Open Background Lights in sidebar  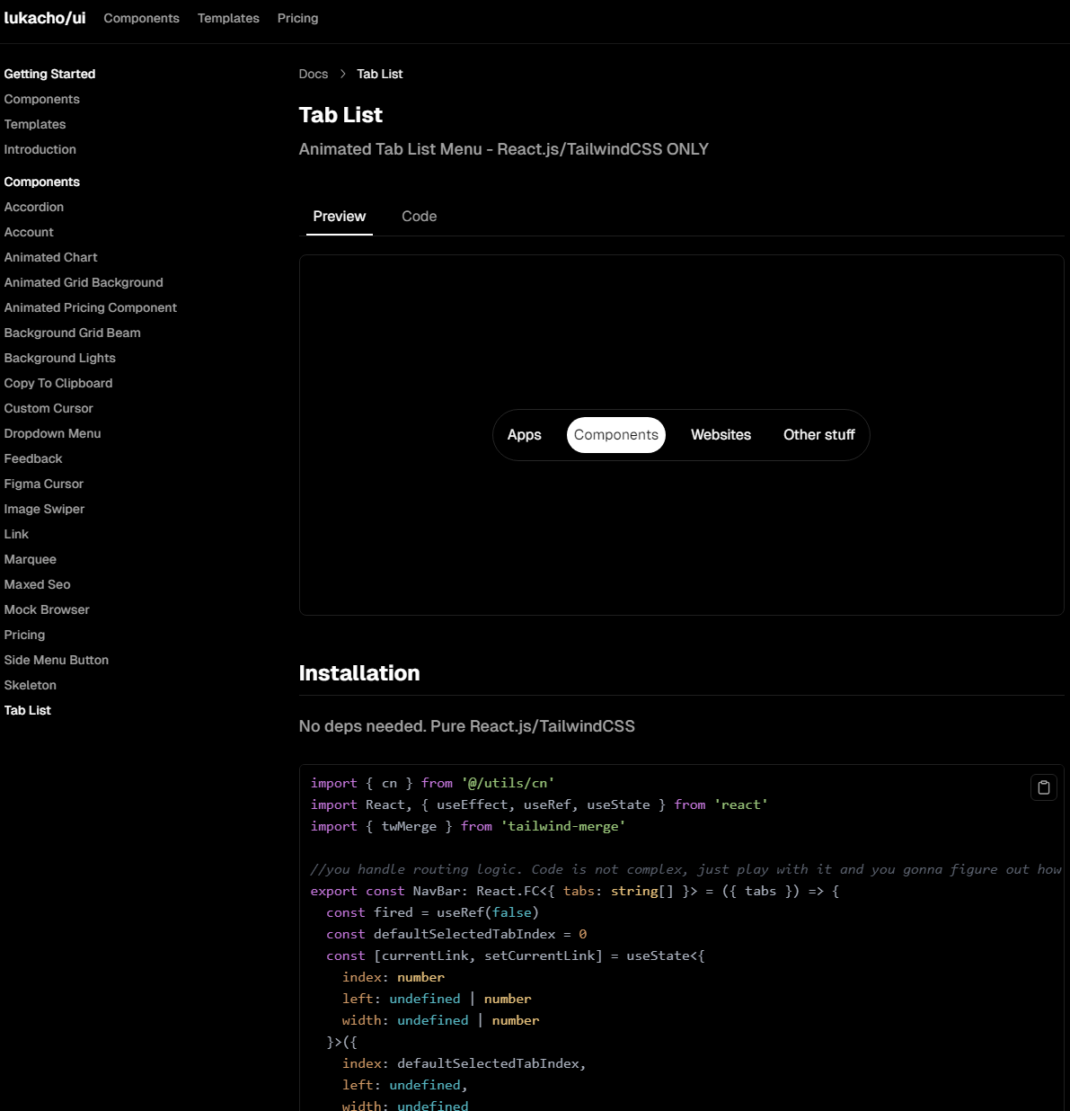60,358
